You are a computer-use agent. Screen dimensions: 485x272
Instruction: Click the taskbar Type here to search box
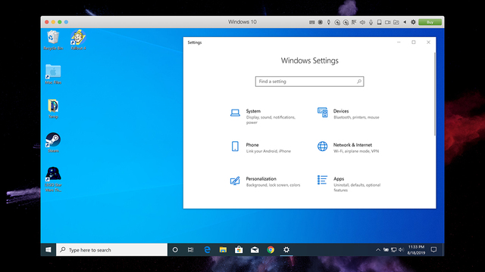[x=112, y=250]
